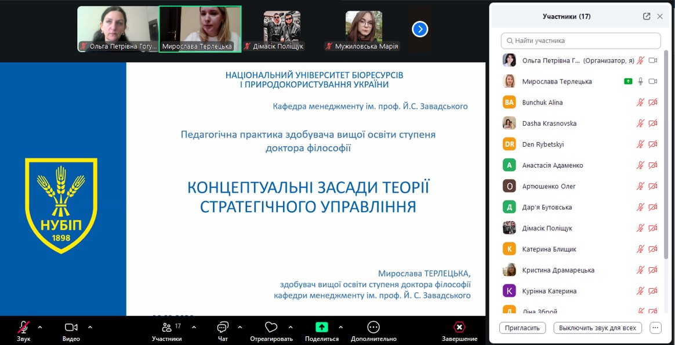Select the purple K avatar of Курінна Катерина
Viewport: 675px width, 345px height.
click(x=509, y=291)
